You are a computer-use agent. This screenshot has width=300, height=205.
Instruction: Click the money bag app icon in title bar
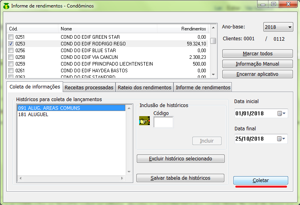[x=6, y=6]
